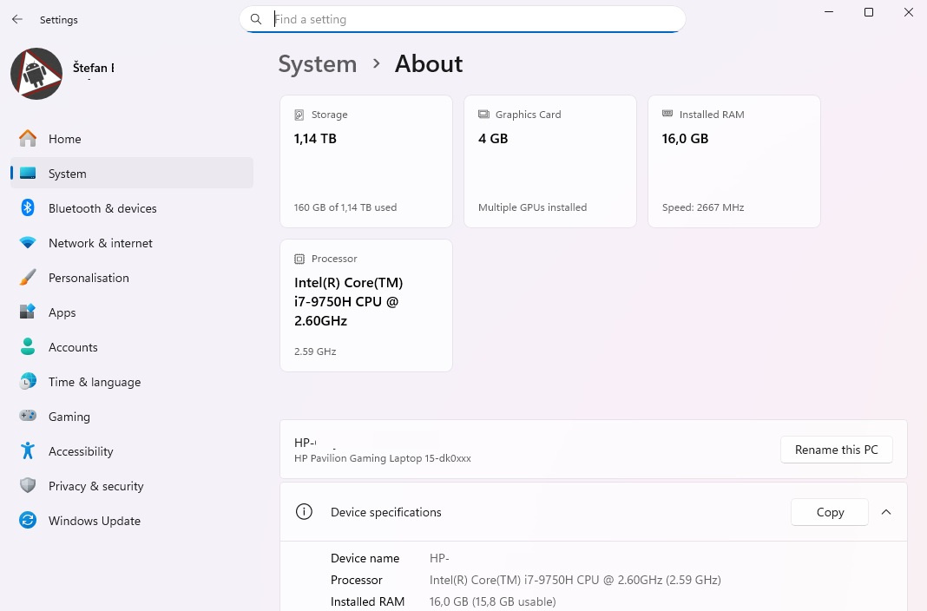Go to Apps settings
This screenshot has width=927, height=611.
click(x=132, y=312)
